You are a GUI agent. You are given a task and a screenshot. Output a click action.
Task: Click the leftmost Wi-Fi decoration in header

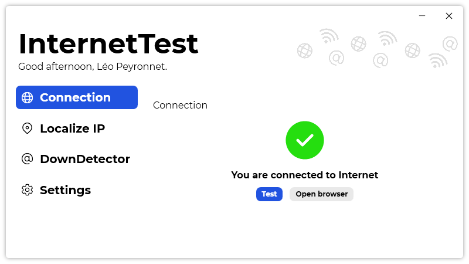tap(329, 36)
